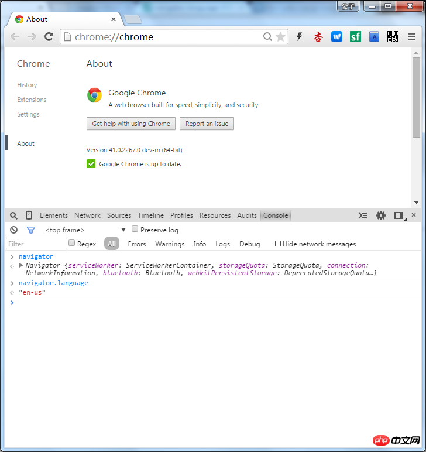The height and width of the screenshot is (452, 426).
Task: Filter console by Debug
Action: click(249, 244)
